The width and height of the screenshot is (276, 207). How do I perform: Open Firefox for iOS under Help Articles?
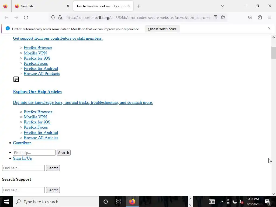37,122
